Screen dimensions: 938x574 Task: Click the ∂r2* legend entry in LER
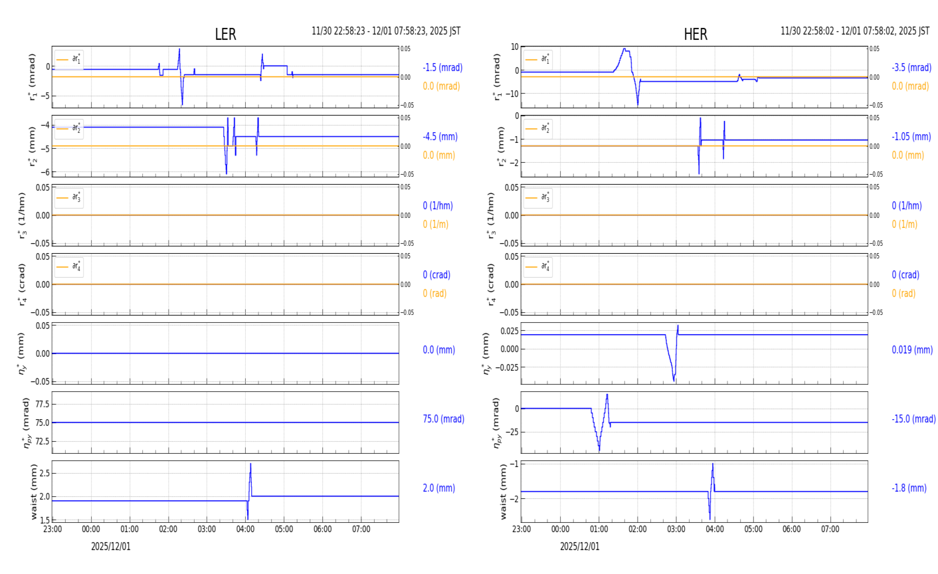coord(69,128)
